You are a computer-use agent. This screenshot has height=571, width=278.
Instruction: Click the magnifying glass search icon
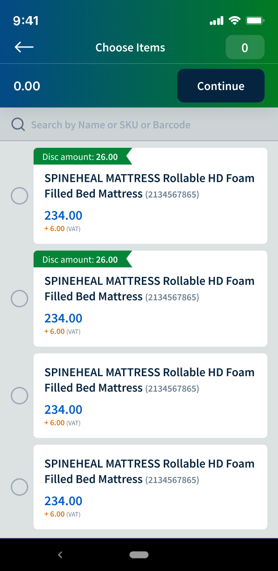[x=18, y=125]
